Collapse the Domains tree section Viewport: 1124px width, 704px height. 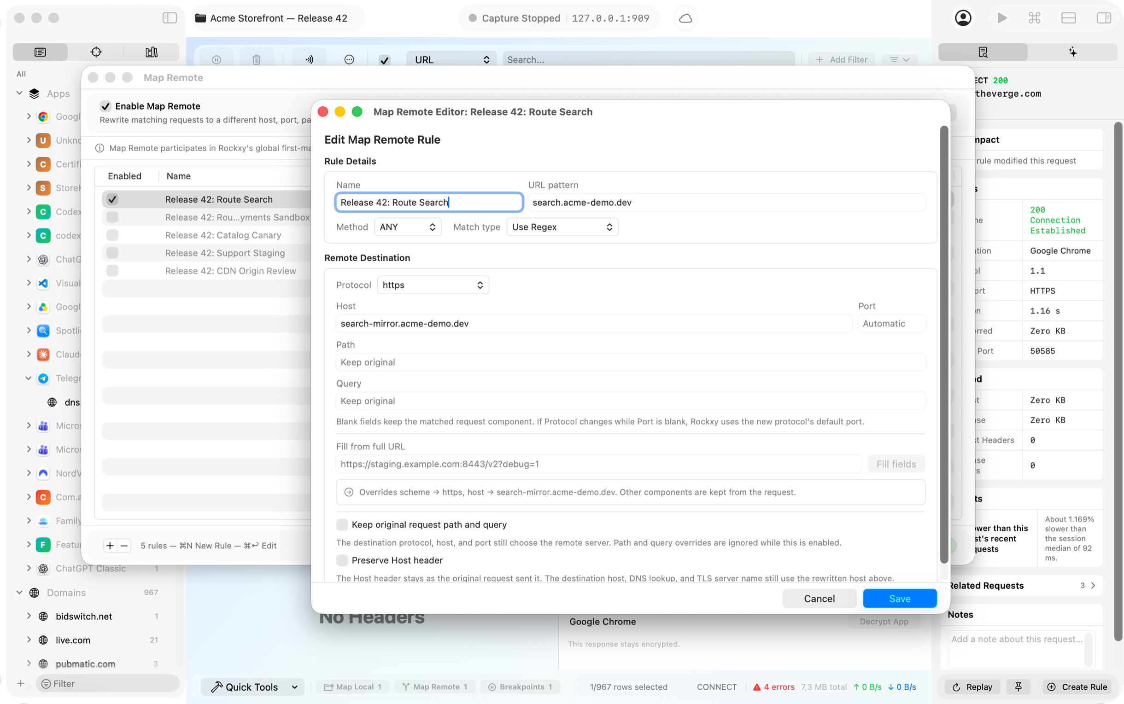tap(19, 592)
